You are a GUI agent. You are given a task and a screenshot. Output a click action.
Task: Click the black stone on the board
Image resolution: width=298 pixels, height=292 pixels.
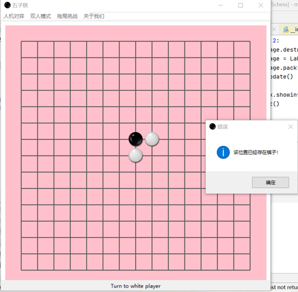click(136, 139)
